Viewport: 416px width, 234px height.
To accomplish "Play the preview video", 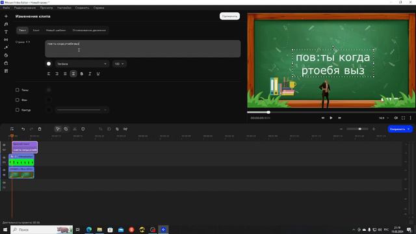I will tap(331, 118).
